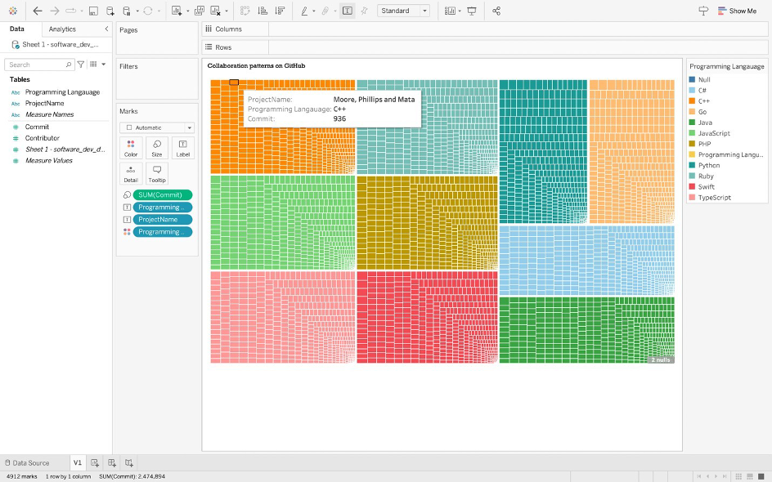
Task: Select the ProjectName field
Action: tap(44, 103)
